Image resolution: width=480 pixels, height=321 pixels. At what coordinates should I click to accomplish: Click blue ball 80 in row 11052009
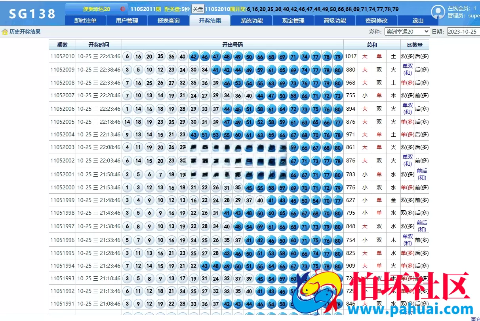(x=338, y=70)
